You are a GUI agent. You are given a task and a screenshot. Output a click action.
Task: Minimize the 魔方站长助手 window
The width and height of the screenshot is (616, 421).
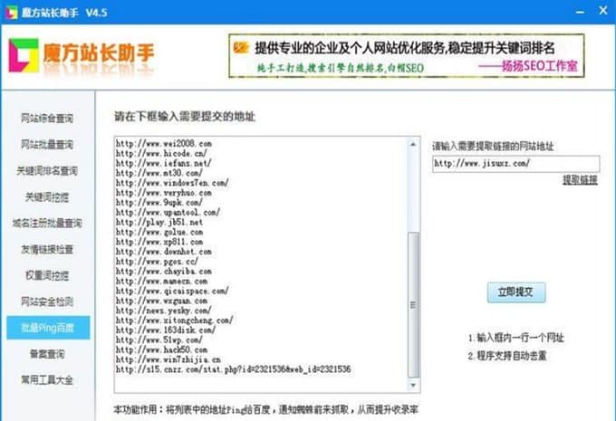tap(580, 12)
